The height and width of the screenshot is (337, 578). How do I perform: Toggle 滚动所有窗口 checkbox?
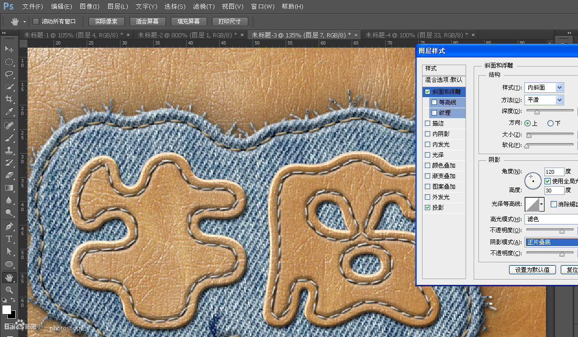tap(36, 22)
